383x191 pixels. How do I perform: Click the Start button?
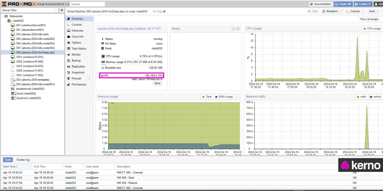click(313, 11)
